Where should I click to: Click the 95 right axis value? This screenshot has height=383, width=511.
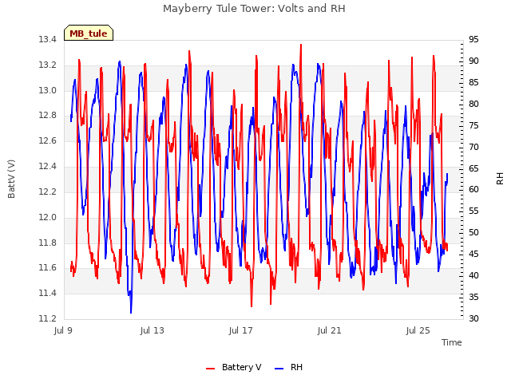473,39
